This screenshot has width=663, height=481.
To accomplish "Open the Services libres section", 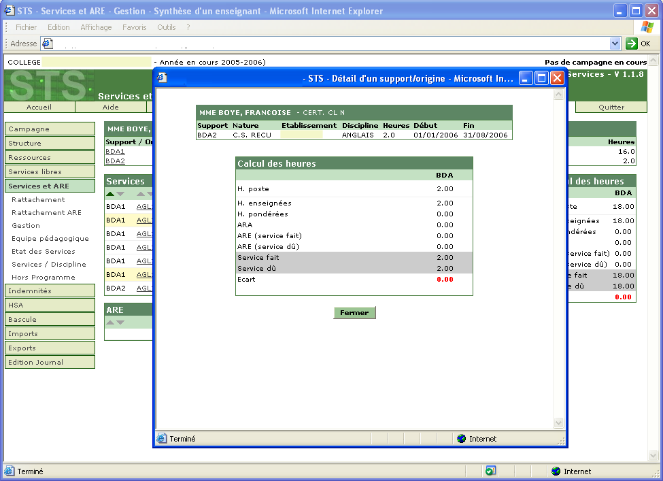I will (x=50, y=171).
